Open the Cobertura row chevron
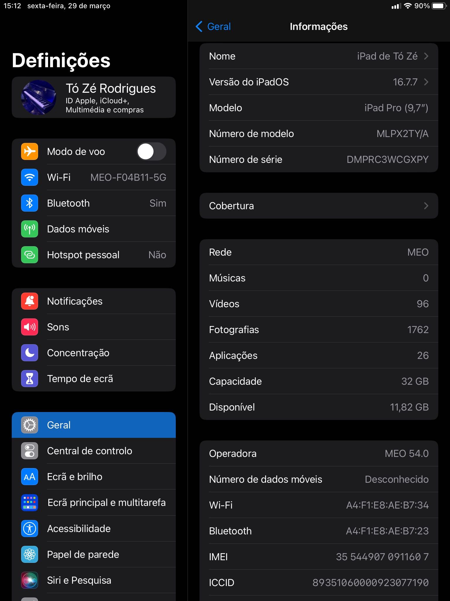 point(426,206)
